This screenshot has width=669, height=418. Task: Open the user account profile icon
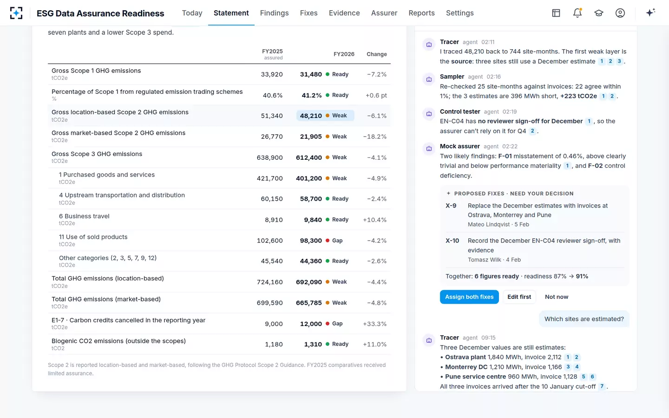[x=620, y=13]
